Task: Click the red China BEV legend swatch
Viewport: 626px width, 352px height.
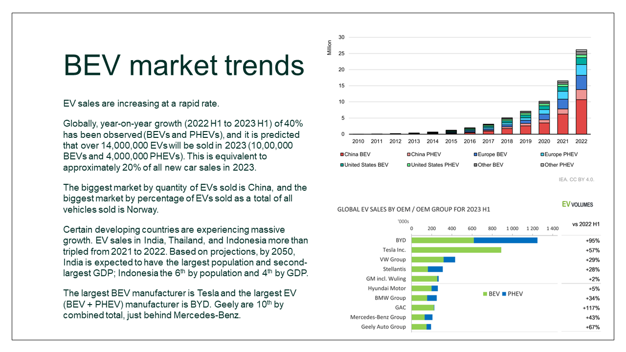Action: coord(342,154)
